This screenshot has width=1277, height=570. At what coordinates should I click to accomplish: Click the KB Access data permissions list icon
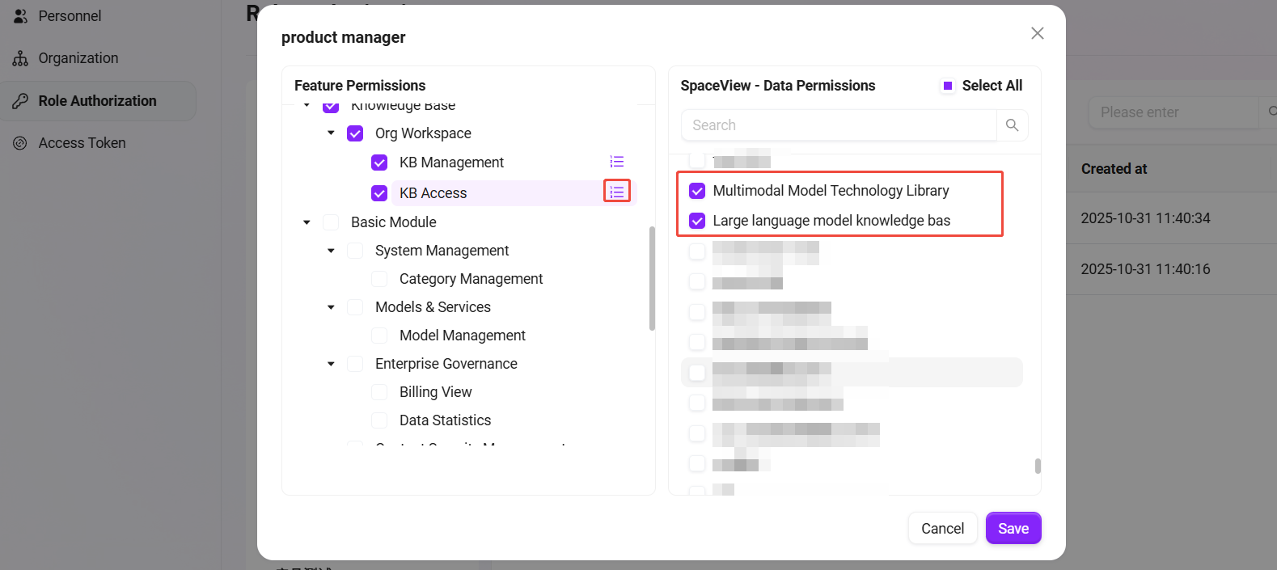(617, 192)
